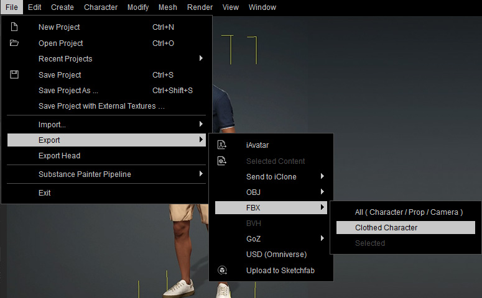The width and height of the screenshot is (482, 298).
Task: Open the Character menu
Action: point(101,7)
